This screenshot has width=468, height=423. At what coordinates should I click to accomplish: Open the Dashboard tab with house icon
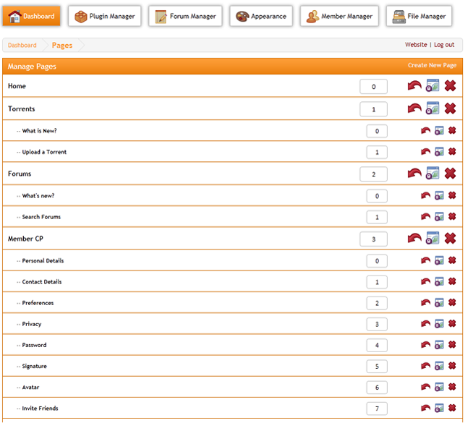(31, 16)
